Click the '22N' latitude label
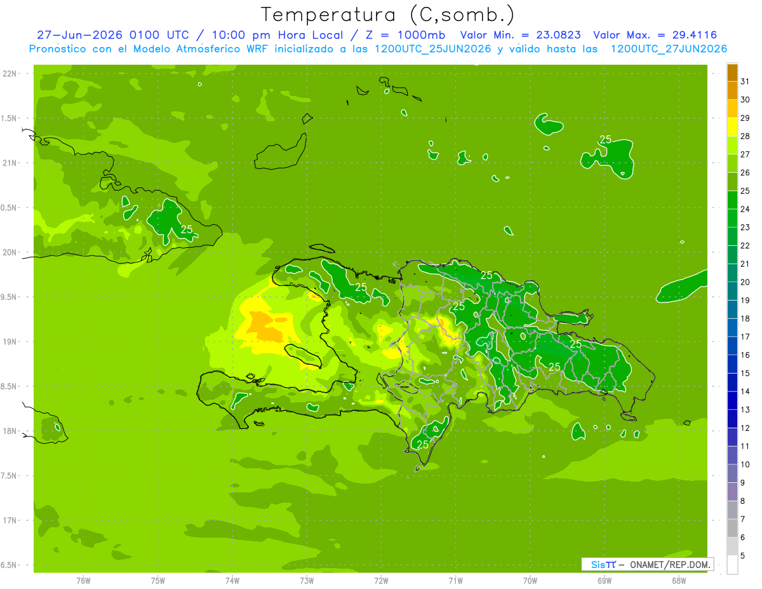Viewport: 762px width, 589px height. coord(10,73)
